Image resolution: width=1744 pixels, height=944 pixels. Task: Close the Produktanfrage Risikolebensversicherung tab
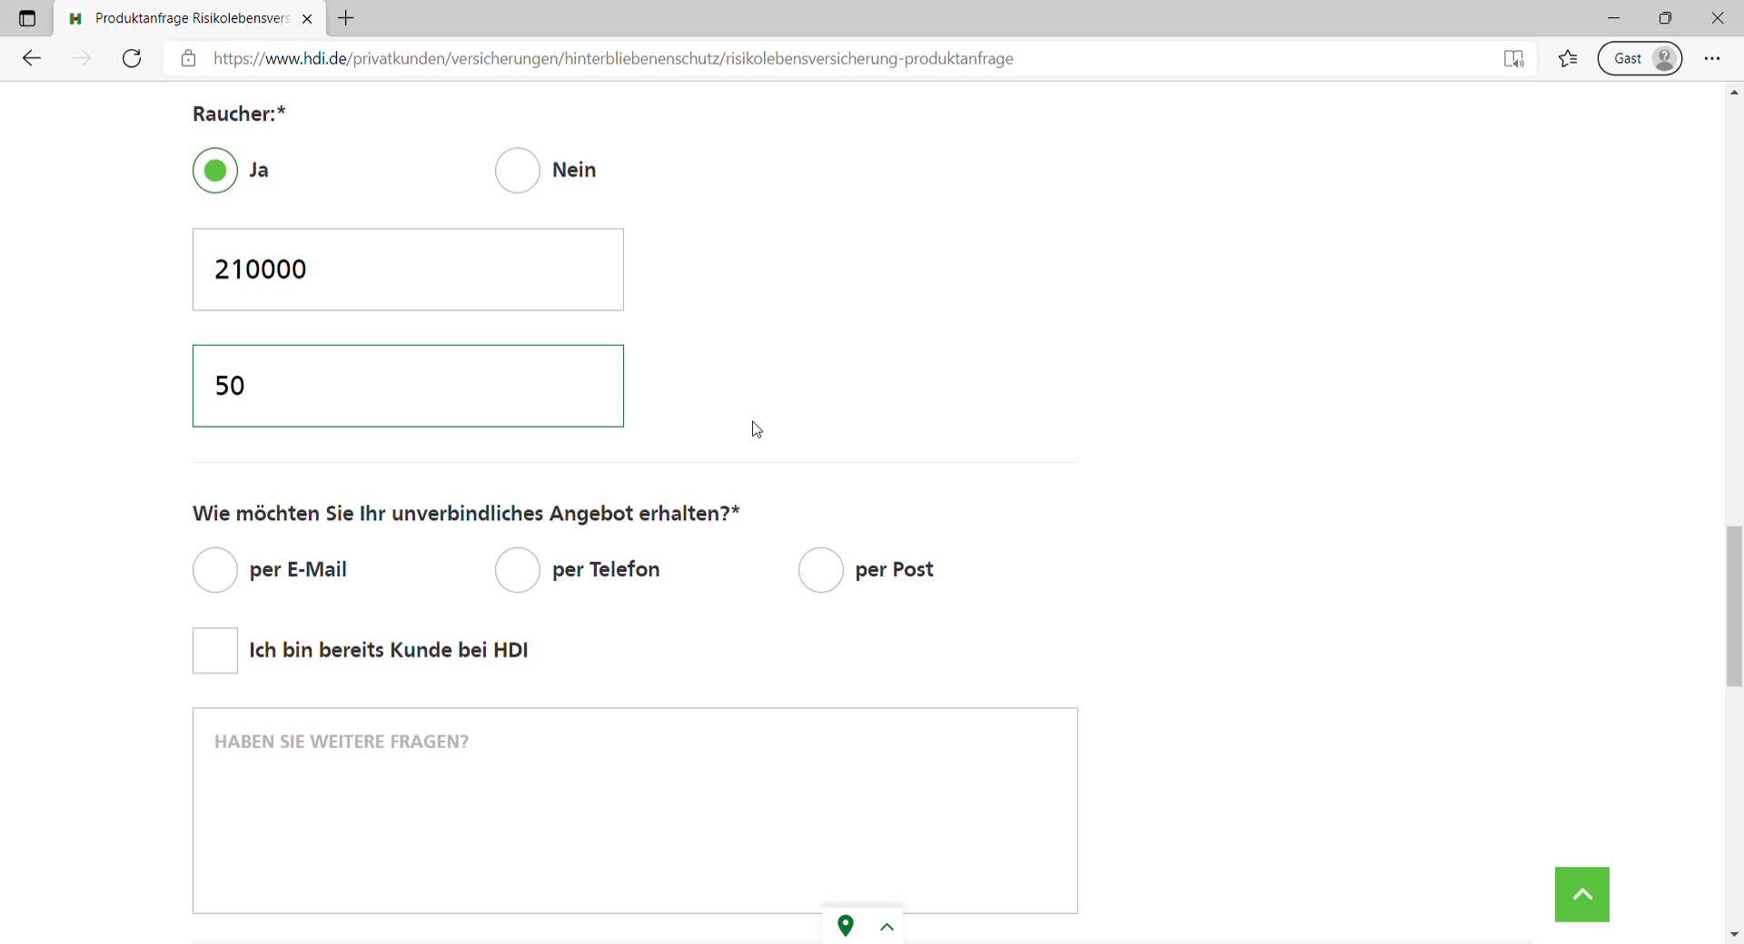click(x=307, y=18)
